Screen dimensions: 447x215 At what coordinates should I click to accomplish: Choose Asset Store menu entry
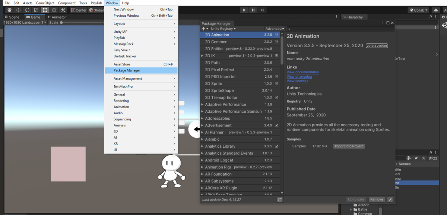point(141,64)
